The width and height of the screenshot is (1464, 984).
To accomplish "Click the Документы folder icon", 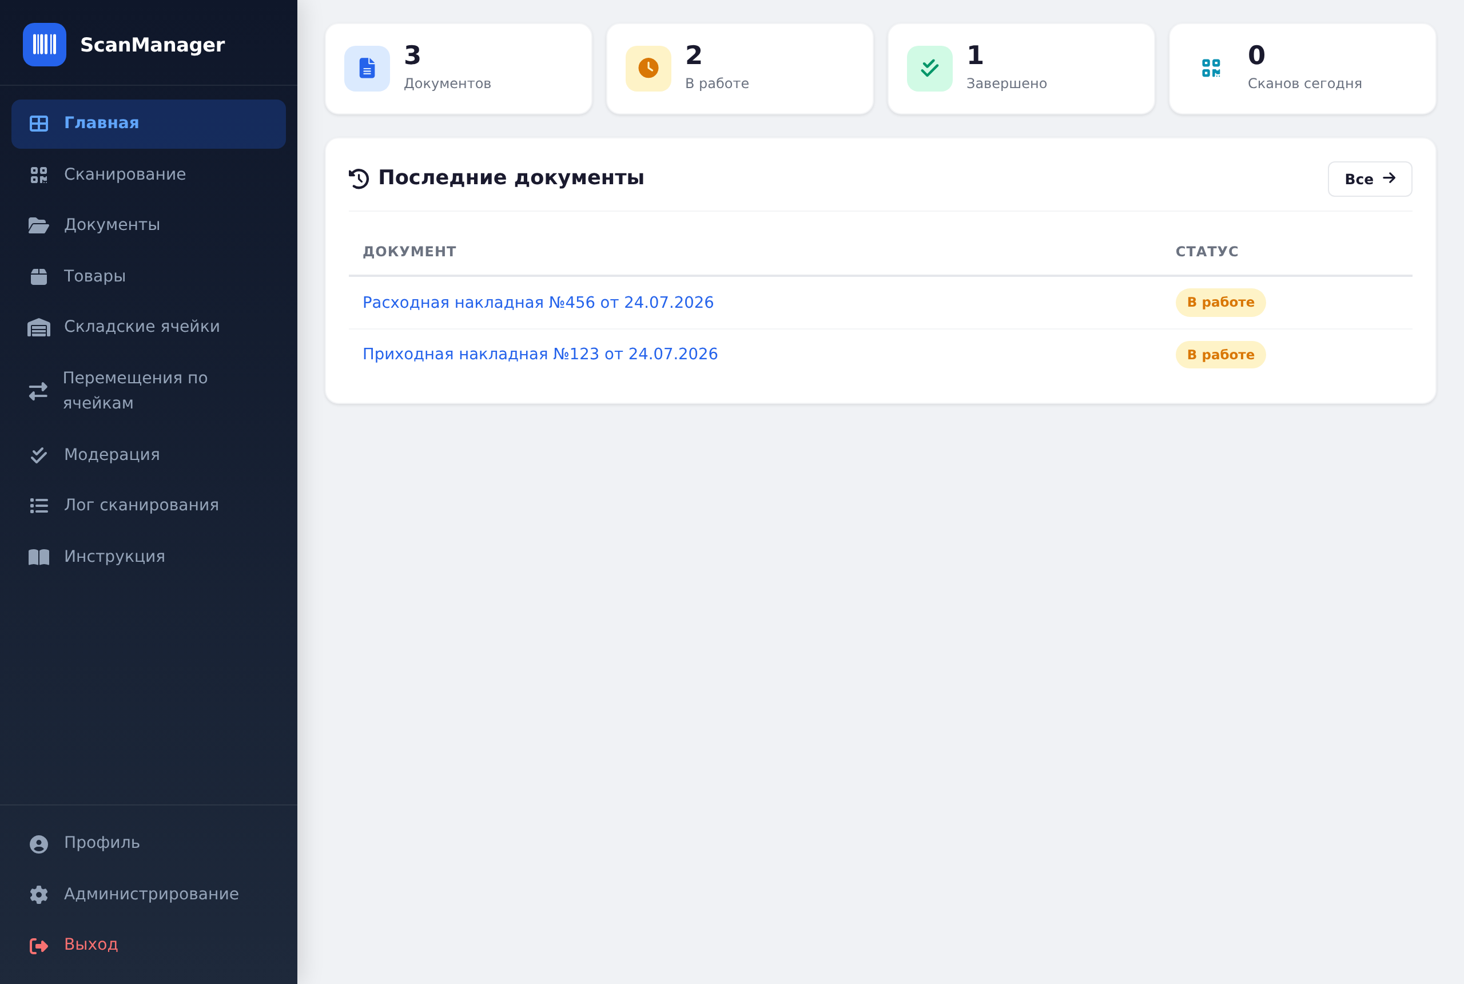I will coord(39,225).
